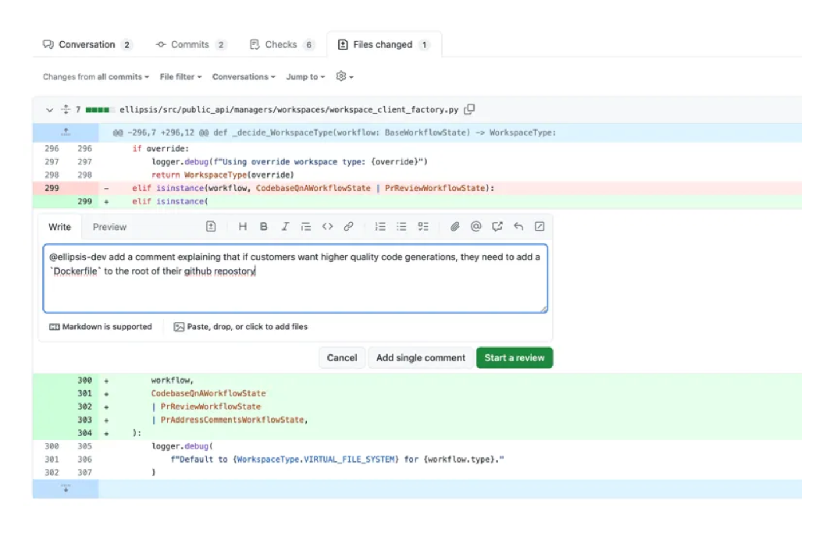The width and height of the screenshot is (829, 537).
Task: Copy the file path to clipboard
Action: 469,109
